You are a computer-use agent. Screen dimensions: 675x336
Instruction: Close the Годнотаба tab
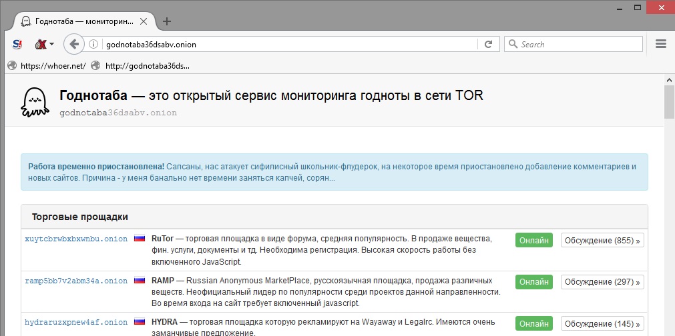click(144, 21)
